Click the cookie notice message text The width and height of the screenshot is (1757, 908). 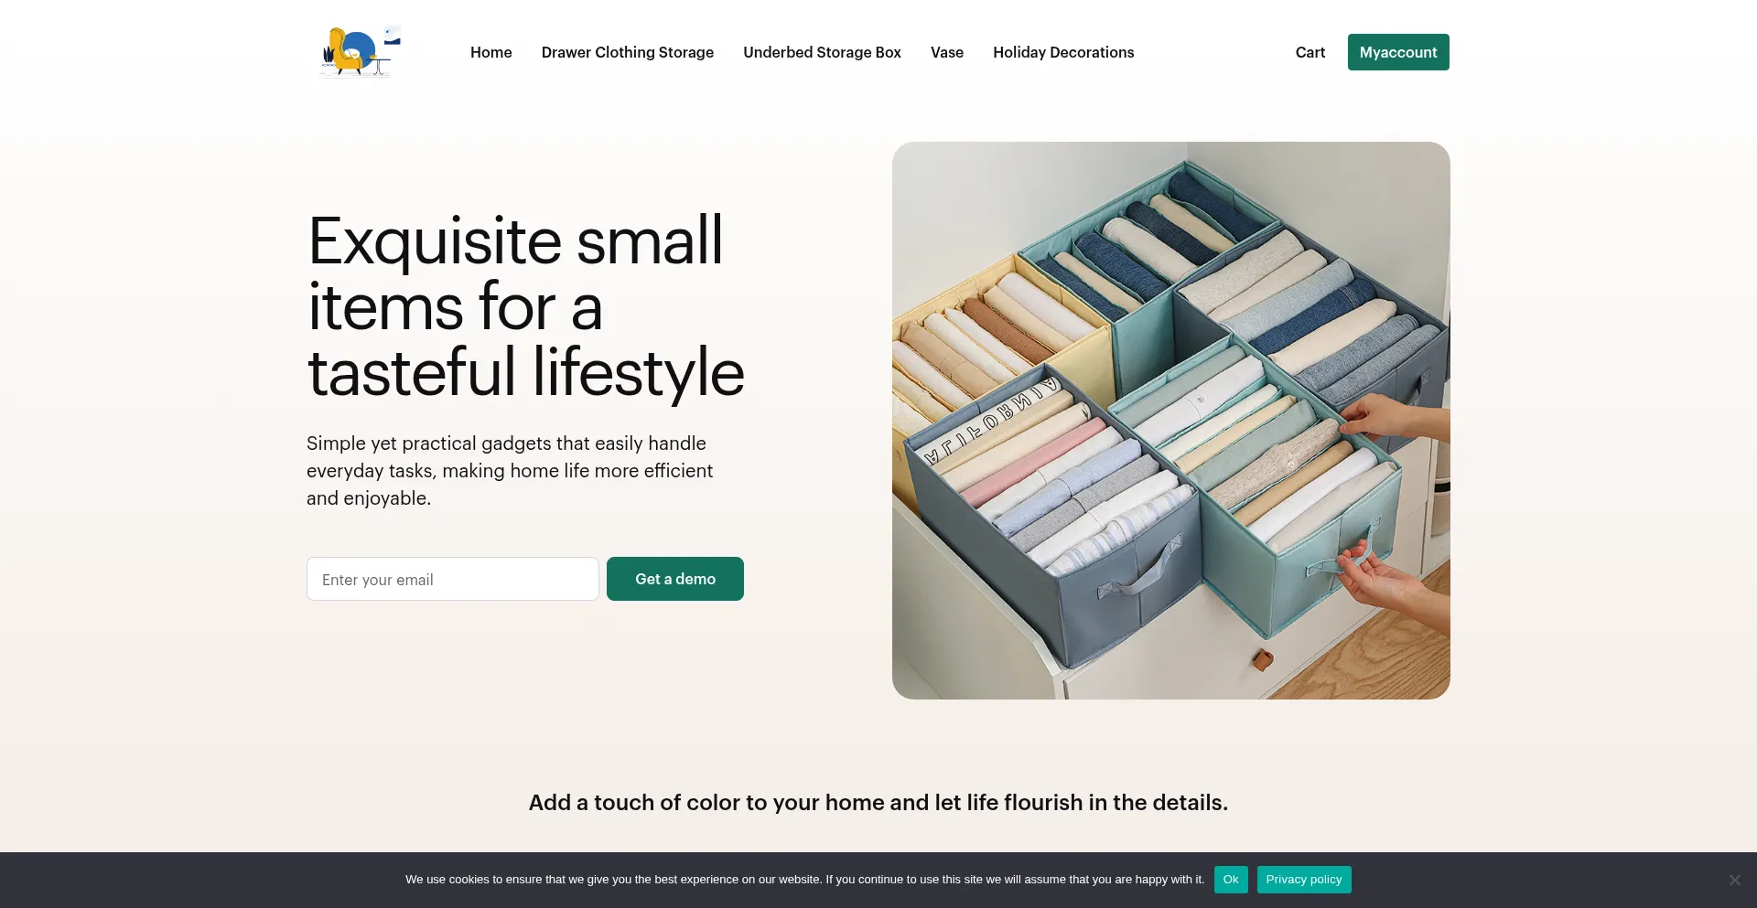(x=805, y=879)
